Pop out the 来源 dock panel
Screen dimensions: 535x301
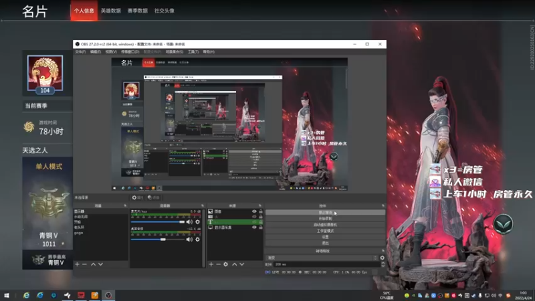tap(260, 206)
